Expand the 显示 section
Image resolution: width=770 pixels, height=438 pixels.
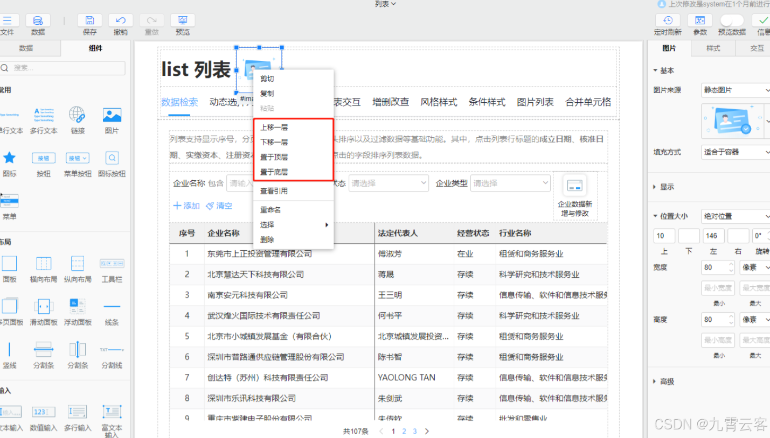coord(663,187)
